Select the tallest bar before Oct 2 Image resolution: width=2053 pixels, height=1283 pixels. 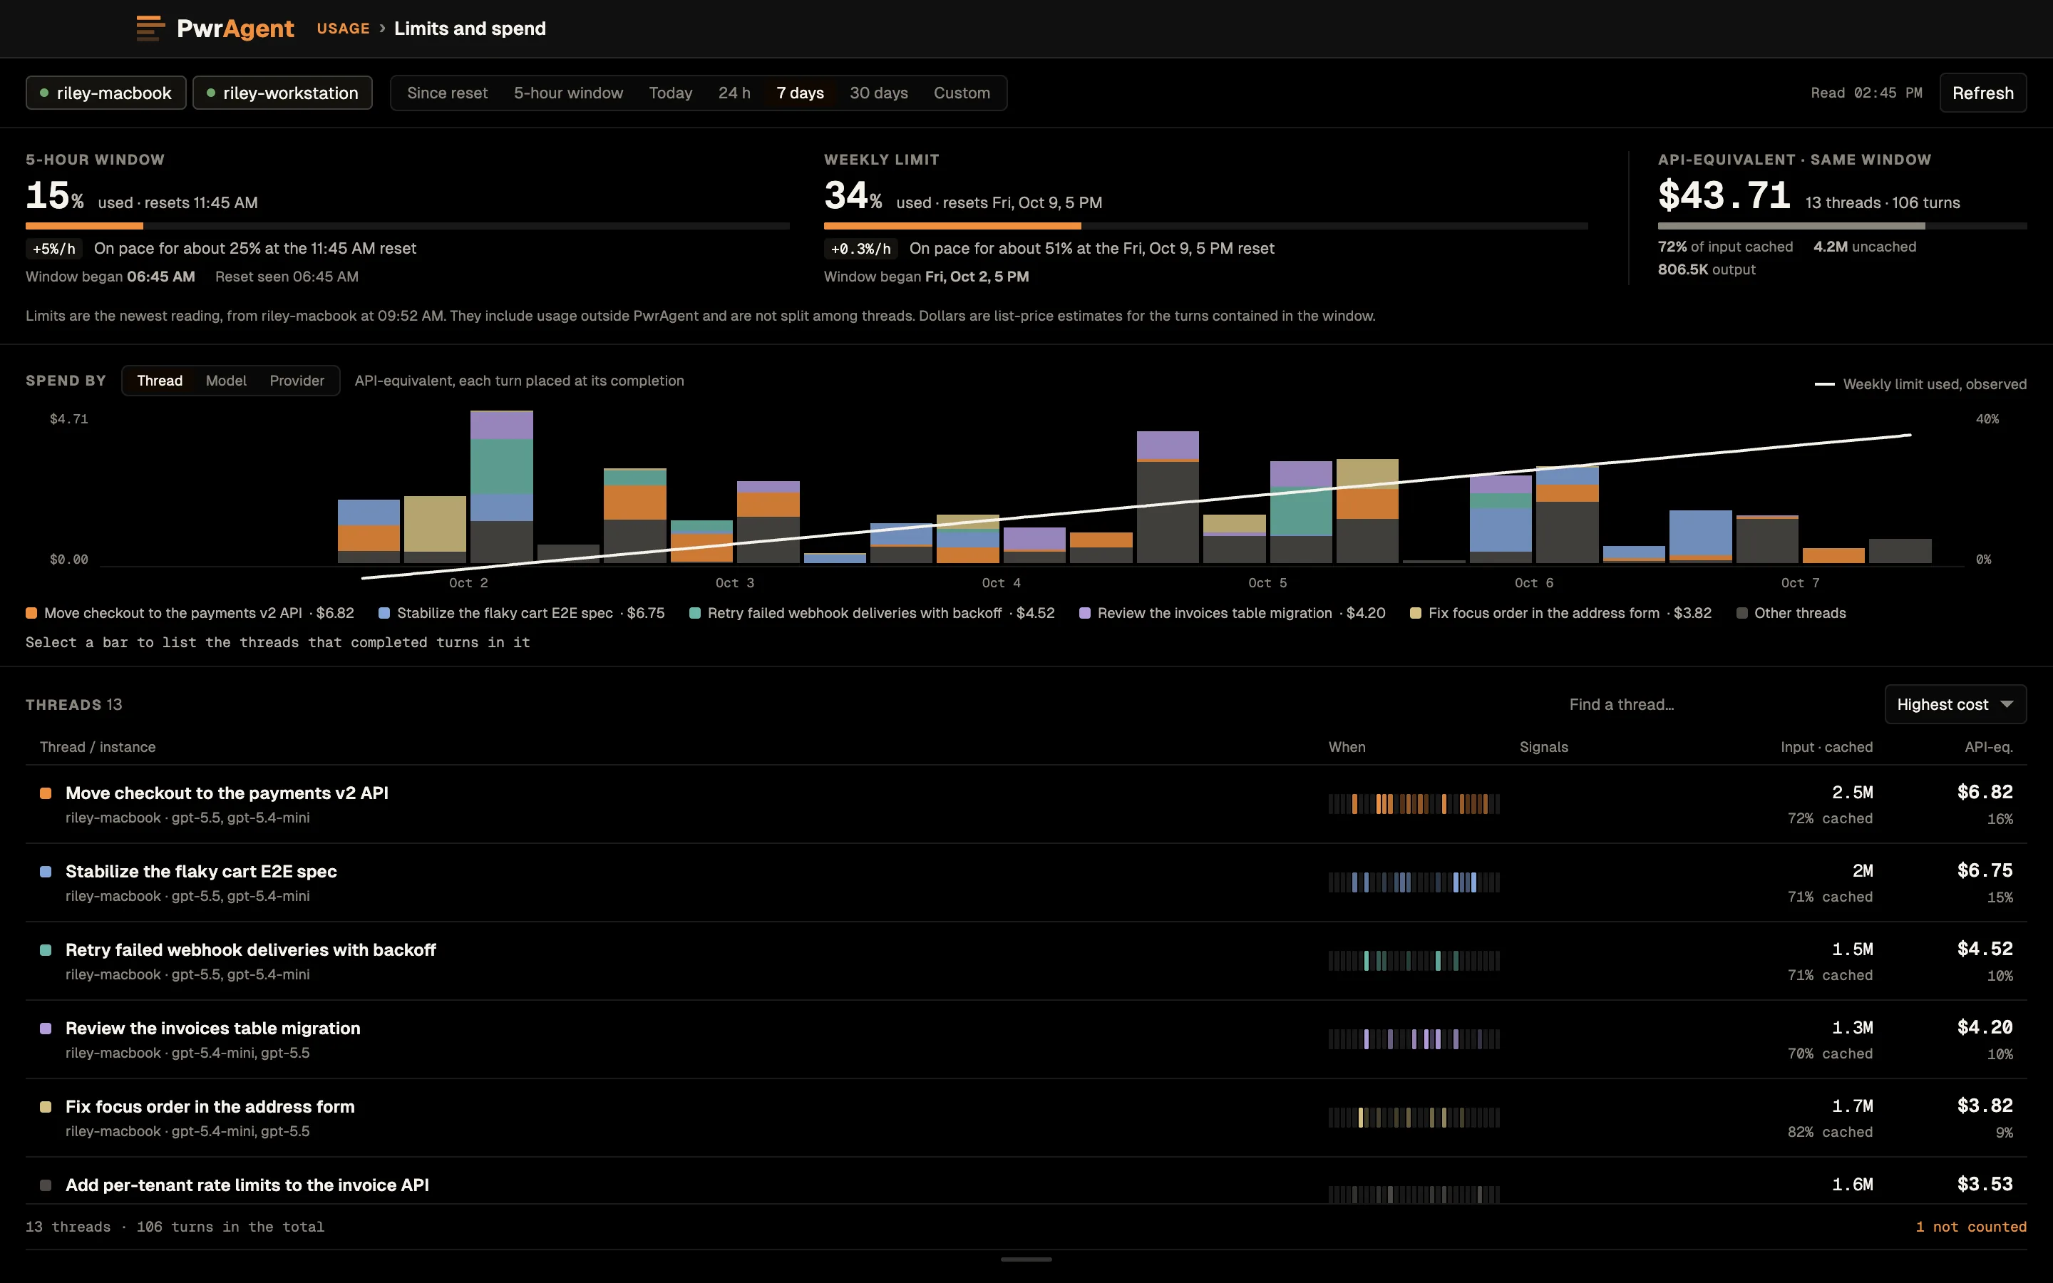coord(501,487)
